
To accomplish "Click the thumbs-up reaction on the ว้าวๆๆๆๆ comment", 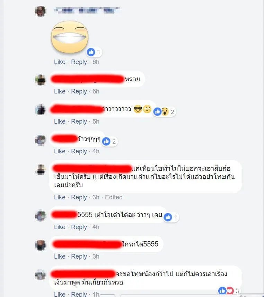I will coord(106,141).
